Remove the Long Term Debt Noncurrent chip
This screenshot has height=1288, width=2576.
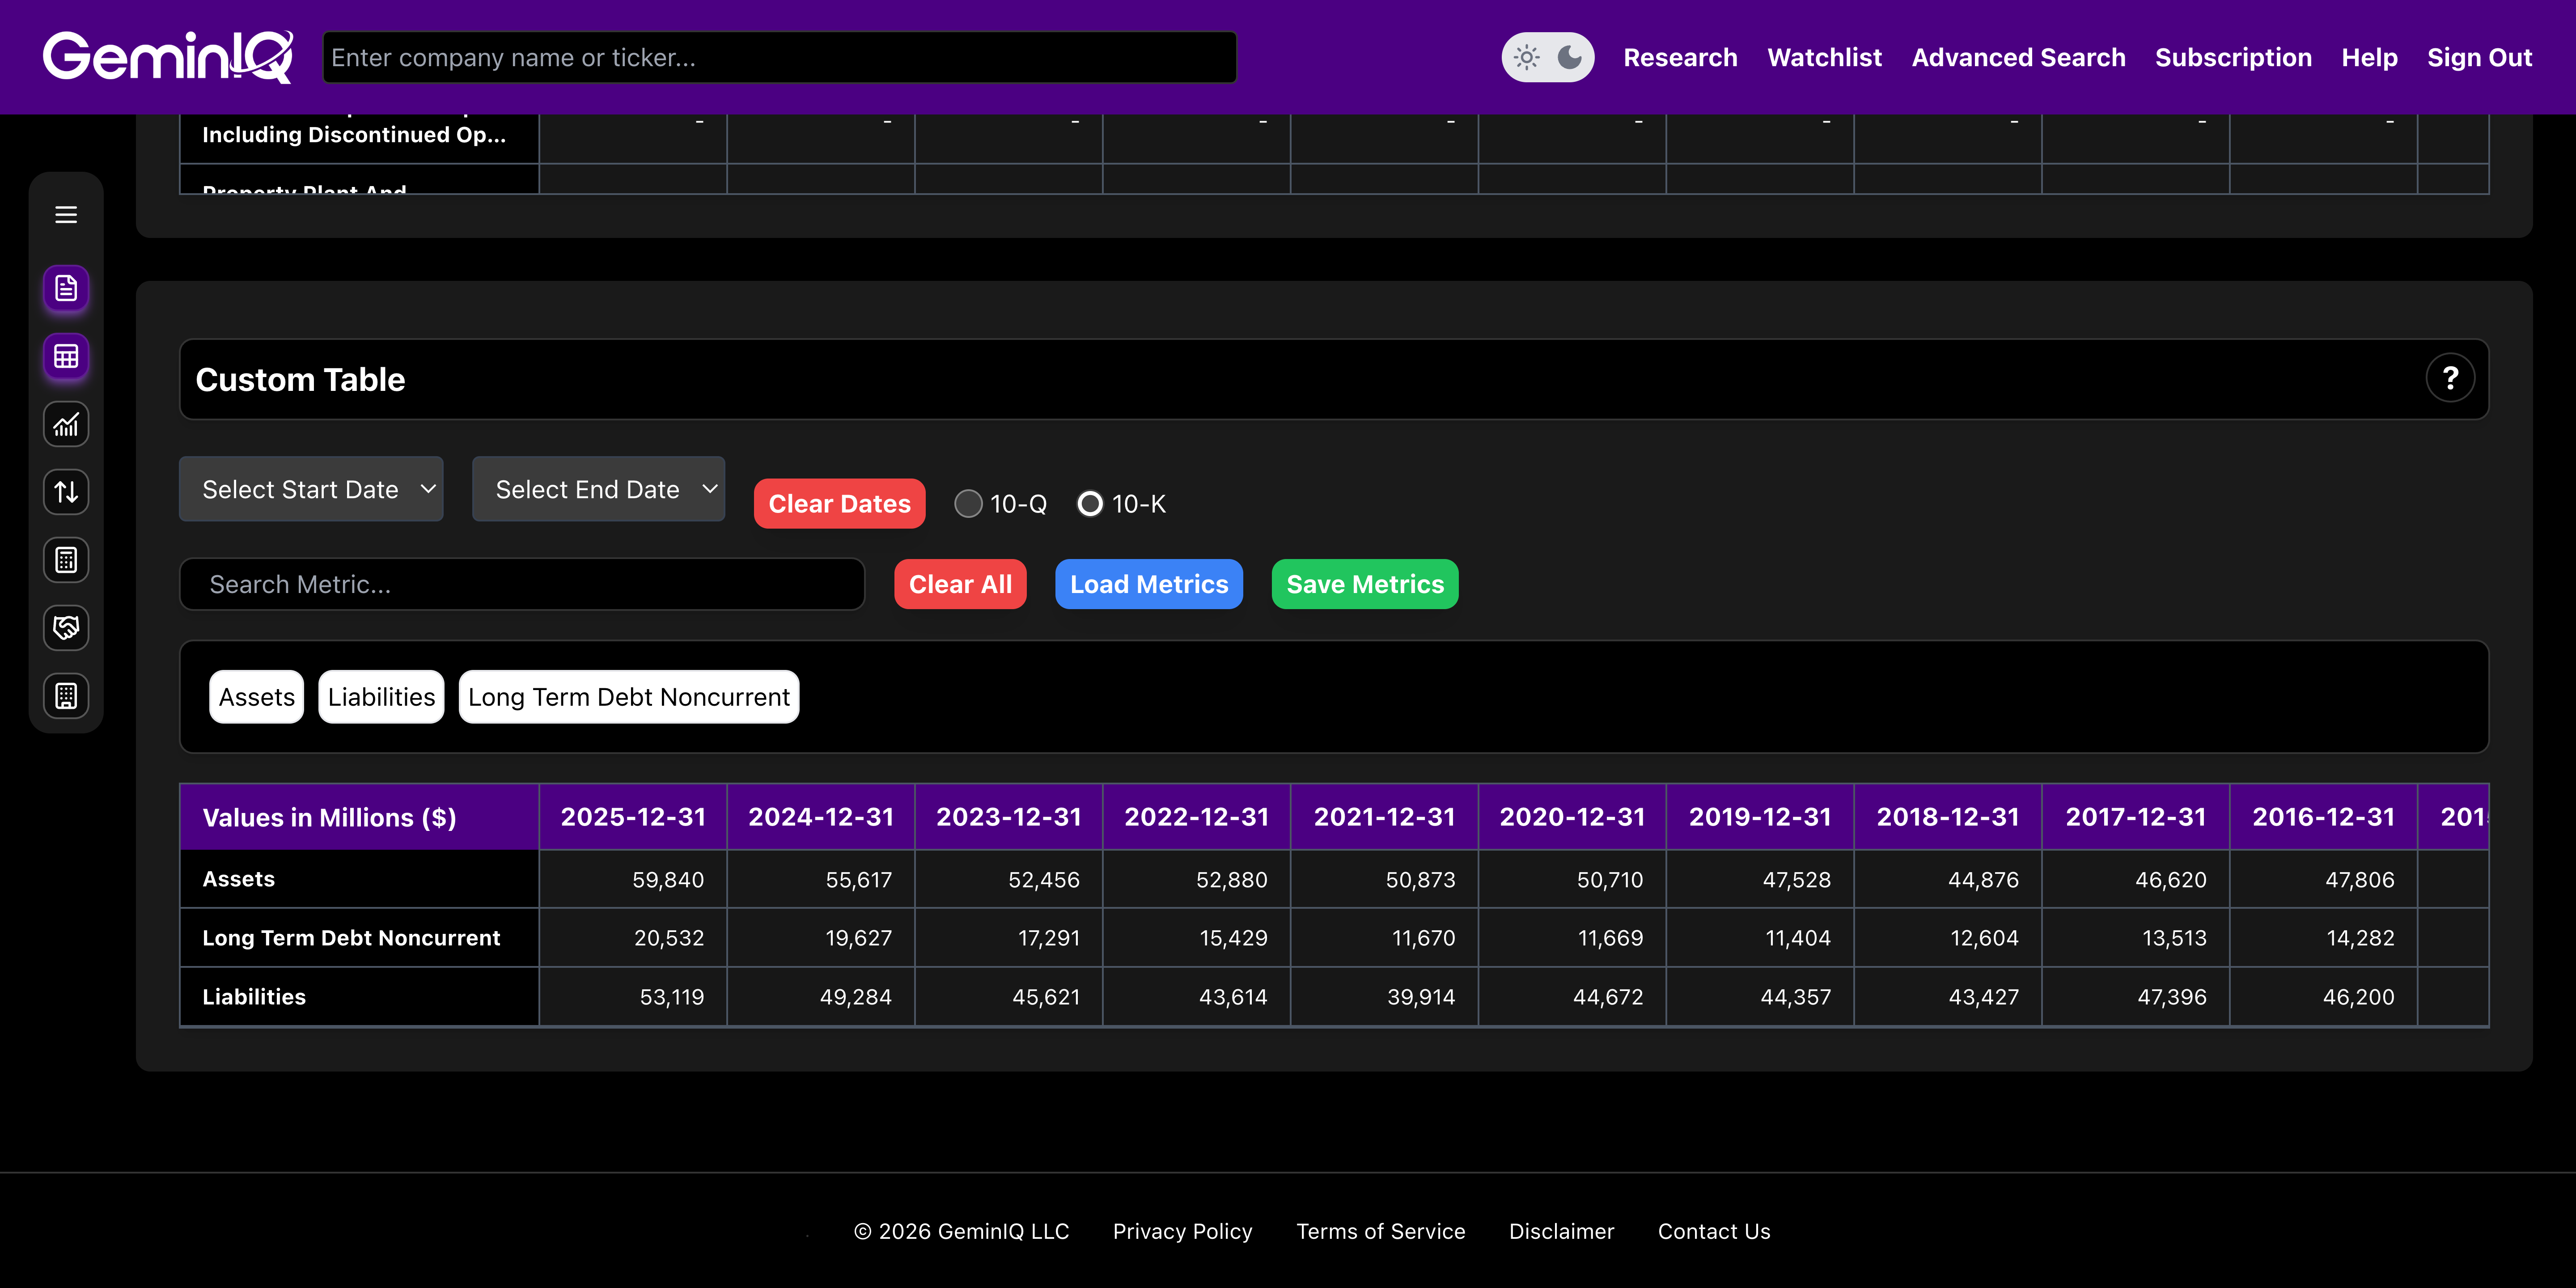point(628,697)
